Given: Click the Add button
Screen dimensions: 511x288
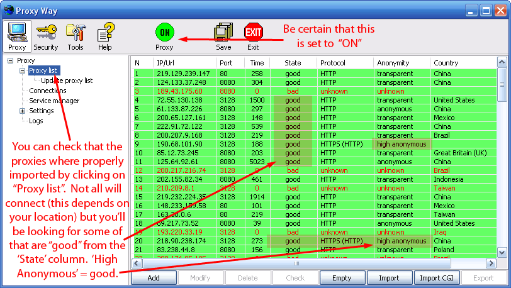Looking at the screenshot, I should click(153, 277).
